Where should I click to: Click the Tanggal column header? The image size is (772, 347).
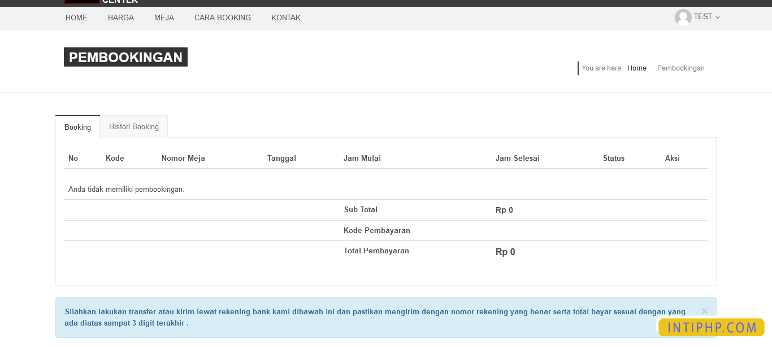(281, 158)
